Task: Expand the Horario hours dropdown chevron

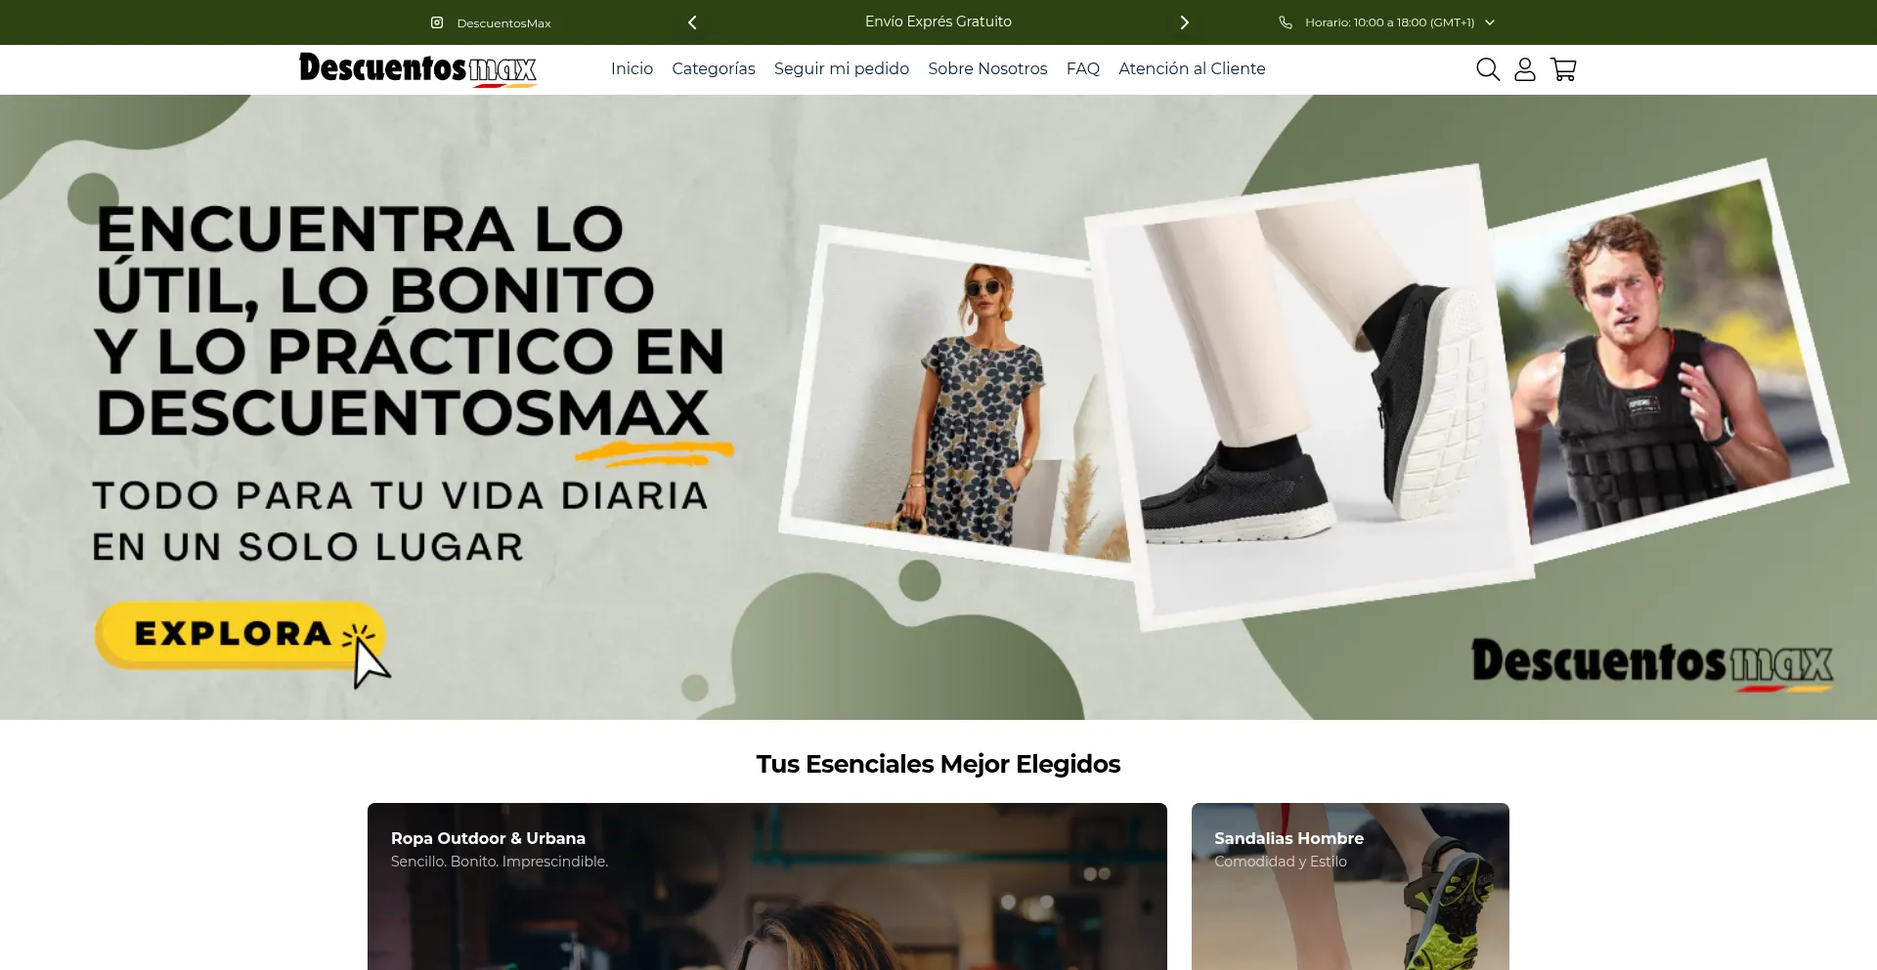Action: 1490,22
